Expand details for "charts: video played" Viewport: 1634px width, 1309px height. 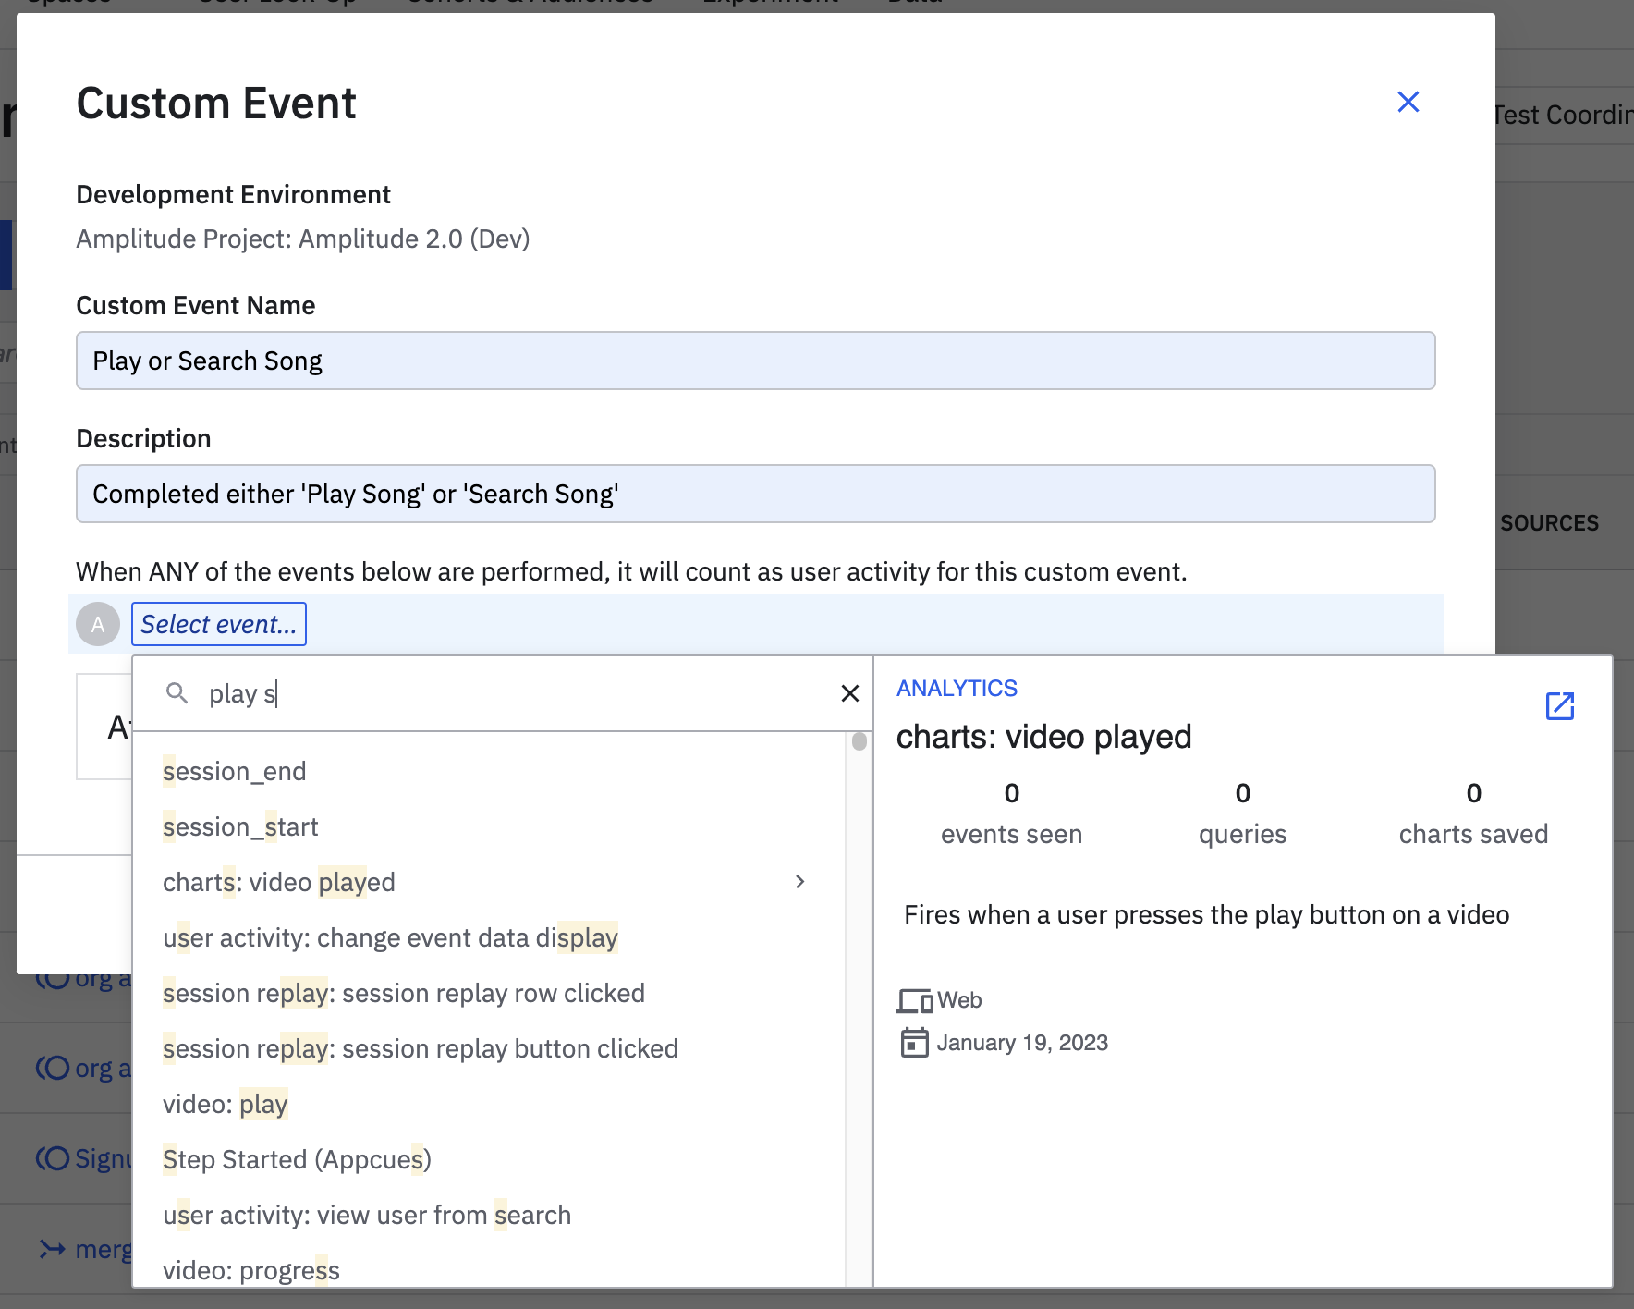[800, 881]
